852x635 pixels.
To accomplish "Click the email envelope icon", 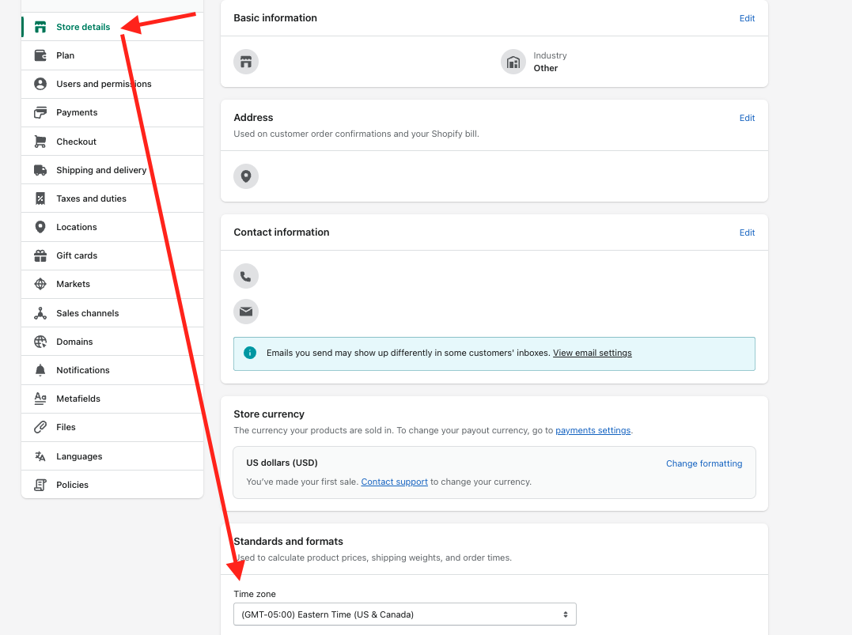I will point(246,312).
